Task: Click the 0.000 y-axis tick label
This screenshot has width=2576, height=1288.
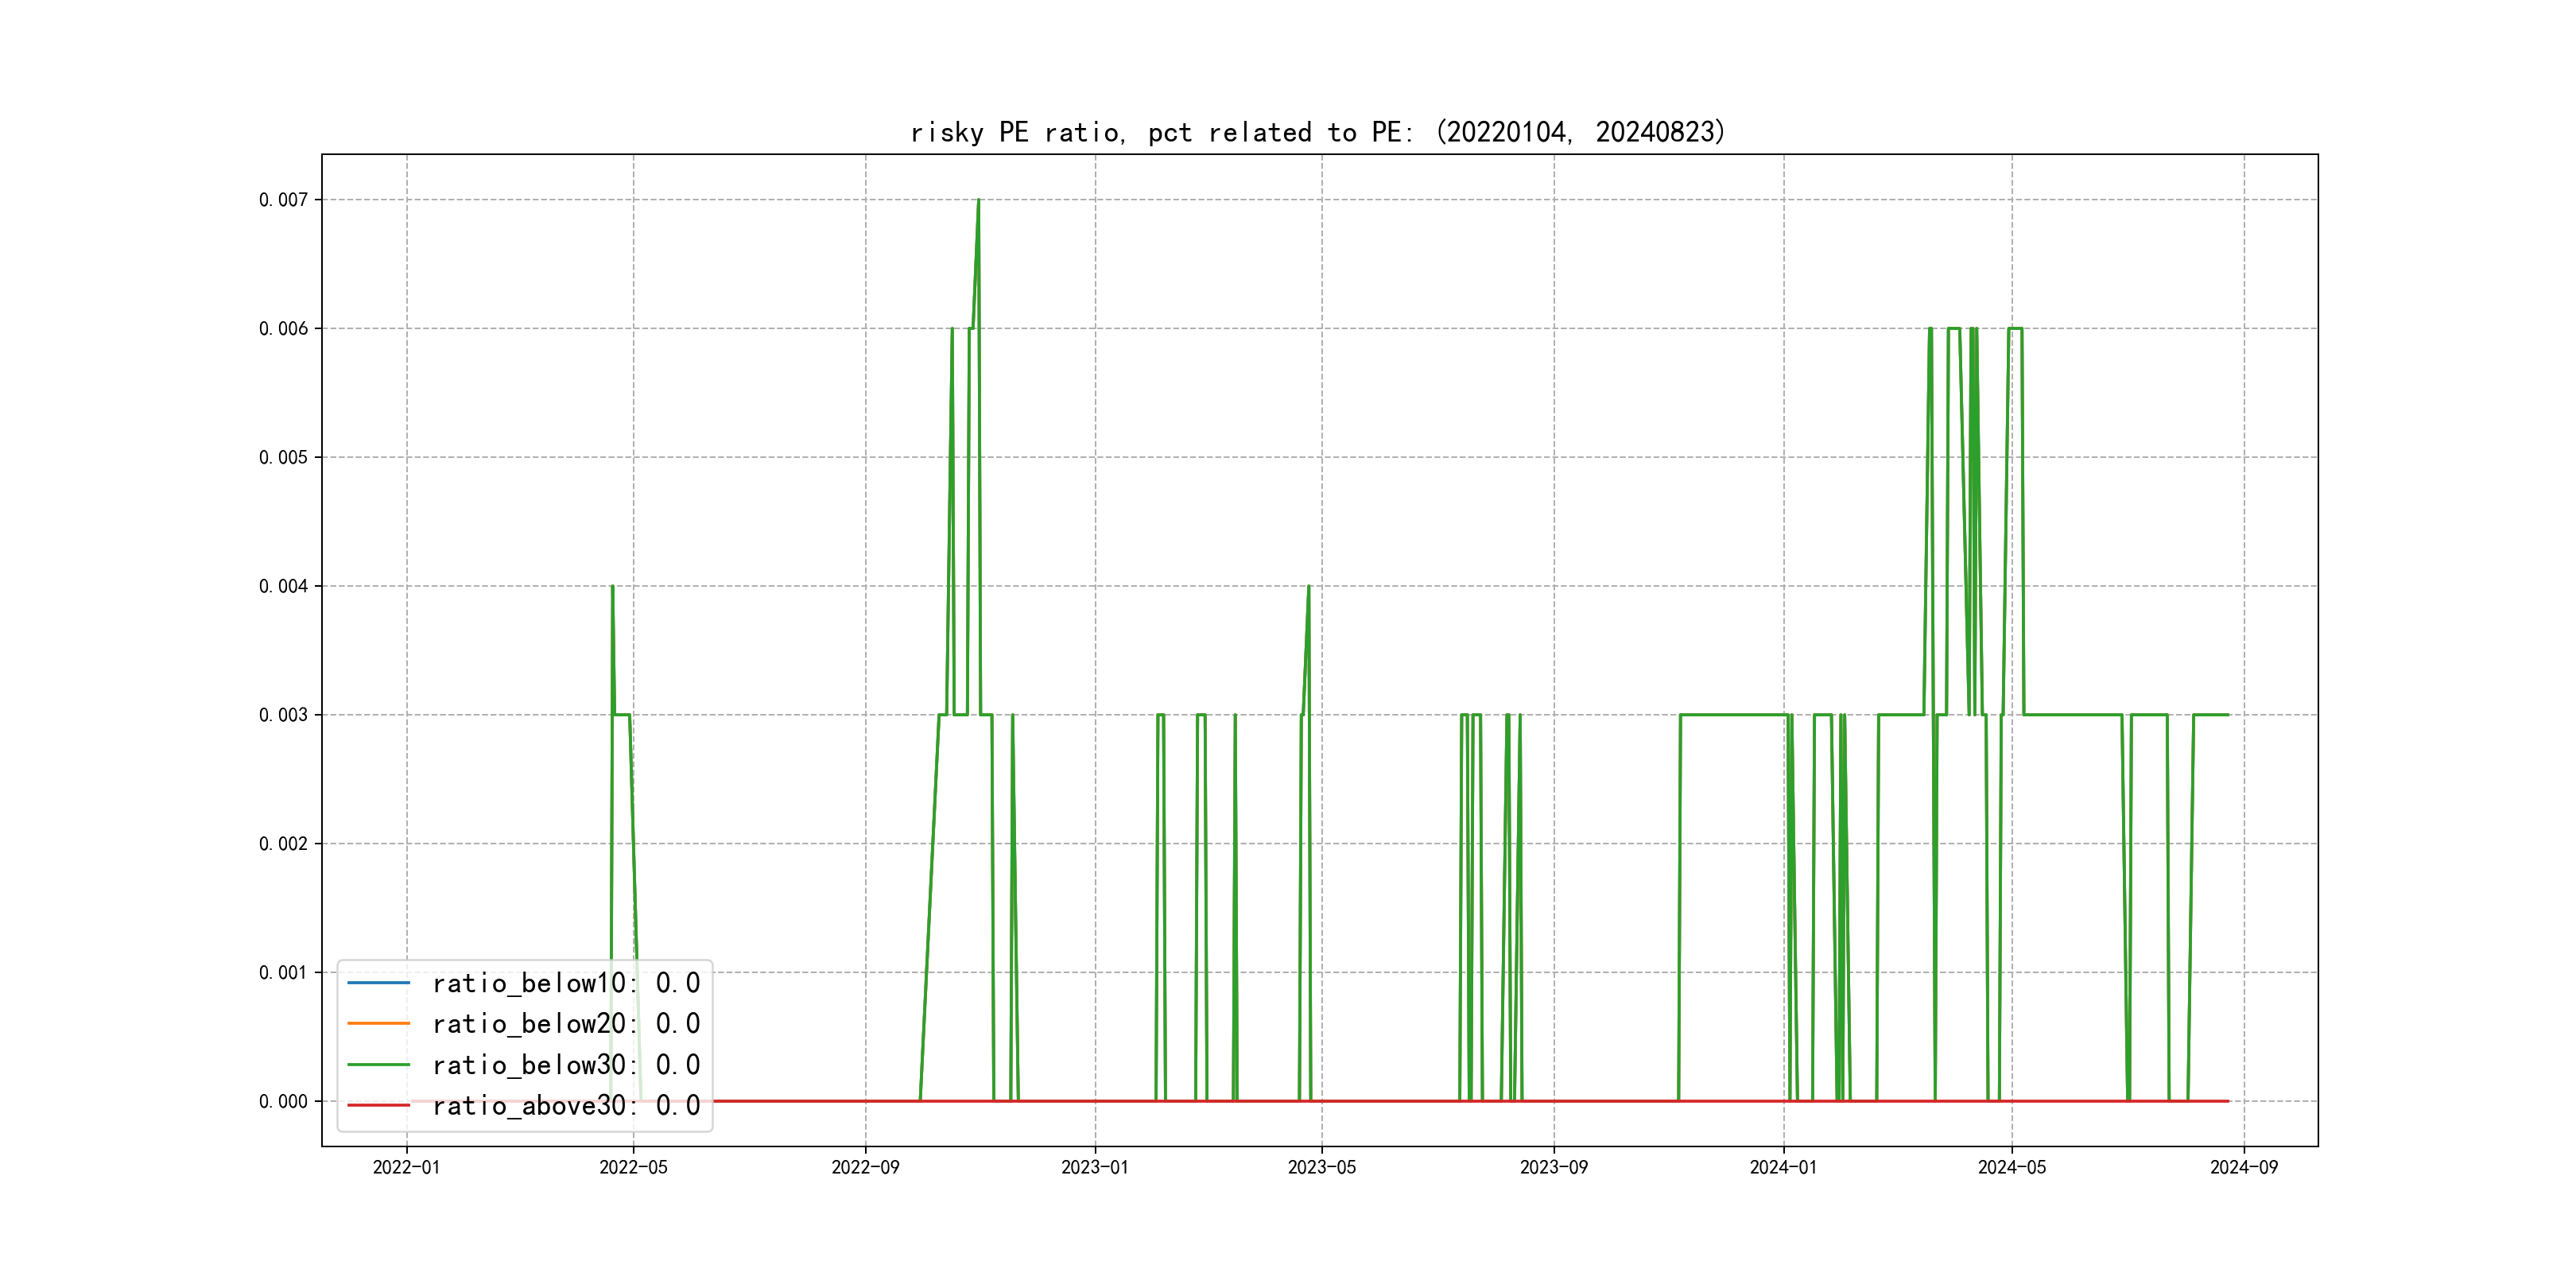Action: coord(283,1101)
